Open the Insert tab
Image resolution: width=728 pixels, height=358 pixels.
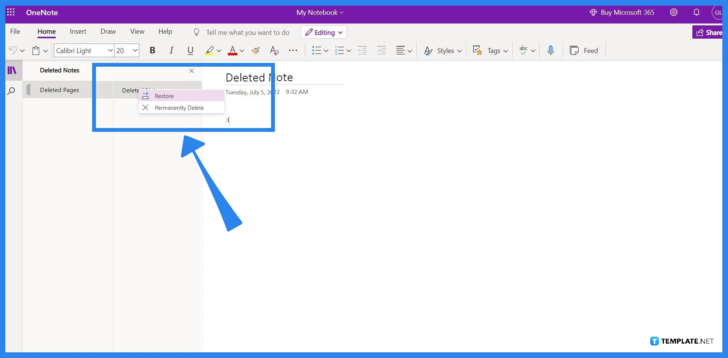pos(78,31)
